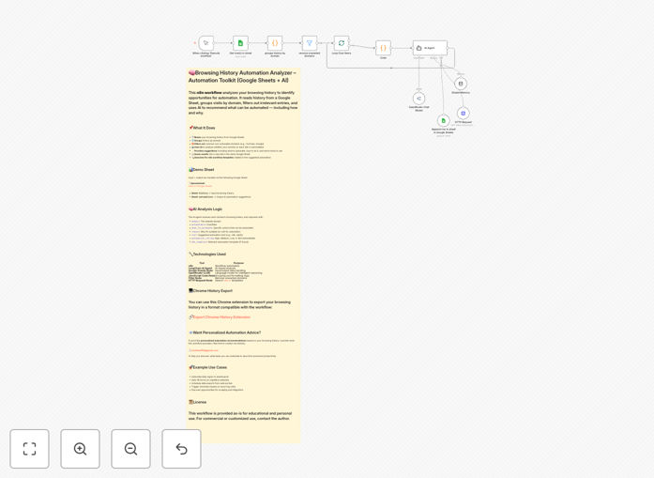Select the OpenRouter Chat Model node
The height and width of the screenshot is (478, 654).
(418, 99)
